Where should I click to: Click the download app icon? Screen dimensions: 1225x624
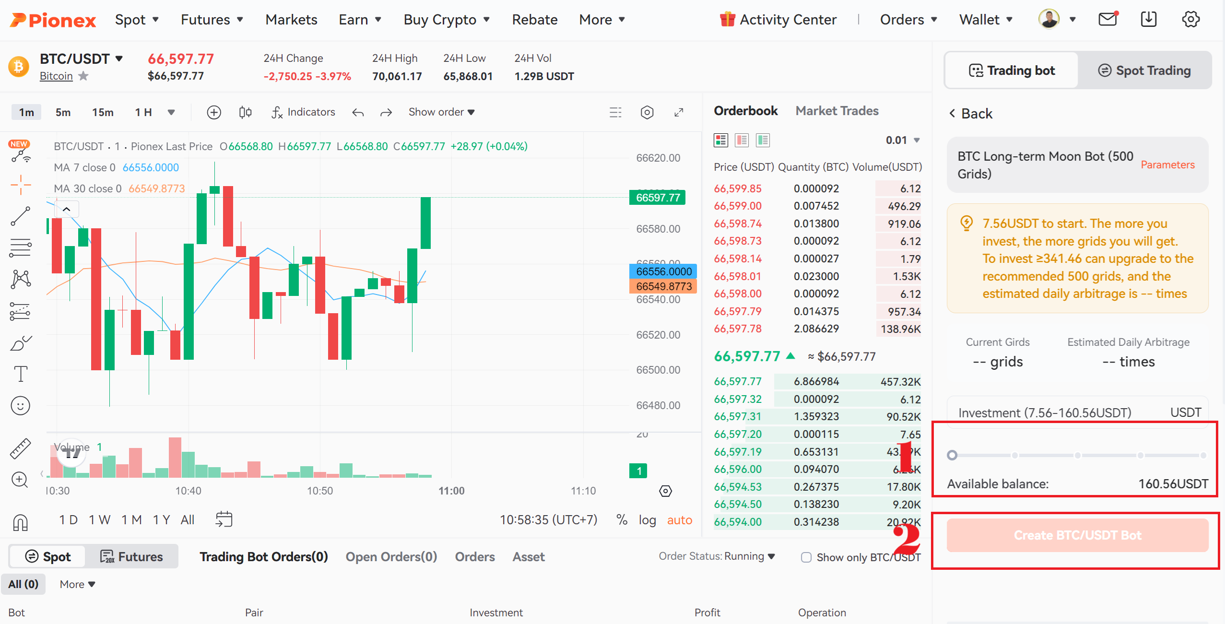[x=1149, y=19]
